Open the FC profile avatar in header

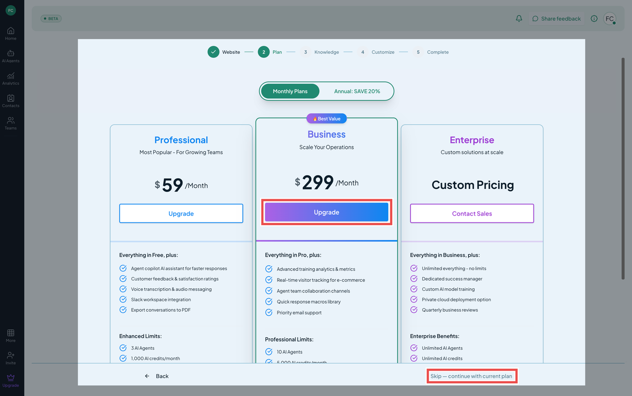coord(610,18)
